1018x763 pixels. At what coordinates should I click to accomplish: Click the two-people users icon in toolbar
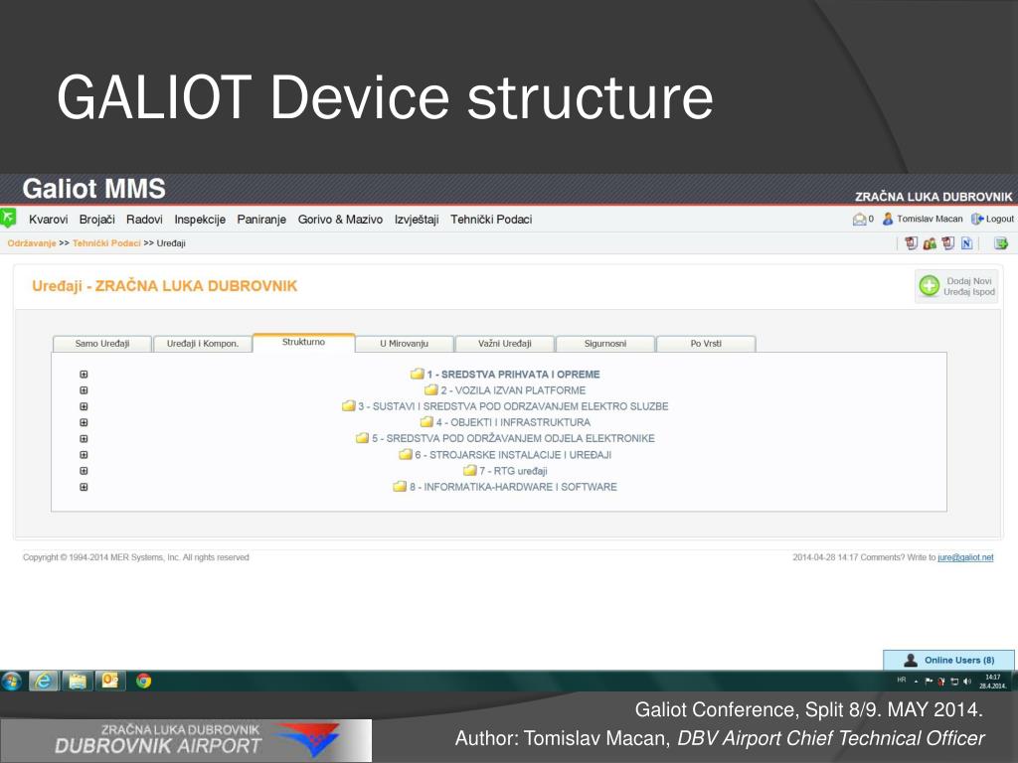pyautogui.click(x=930, y=243)
